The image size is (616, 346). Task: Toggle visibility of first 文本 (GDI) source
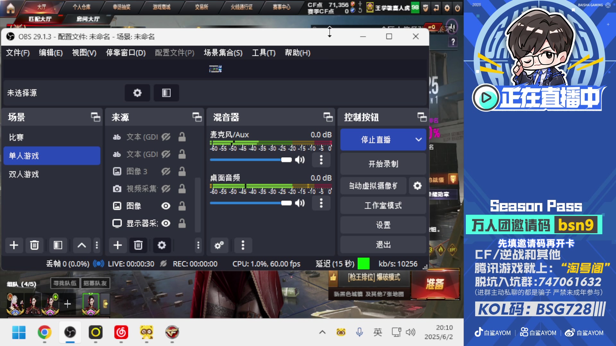click(166, 137)
